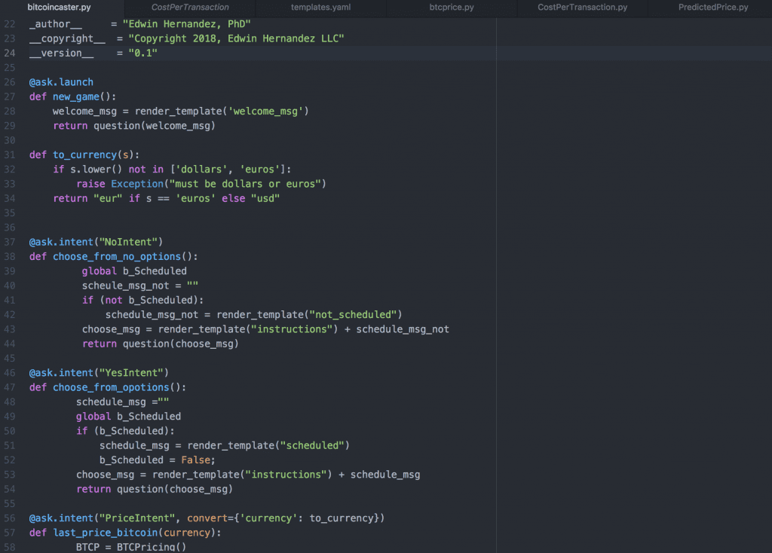
Task: Click the "Edwin Hernandez, PhD" author string
Action: point(186,24)
